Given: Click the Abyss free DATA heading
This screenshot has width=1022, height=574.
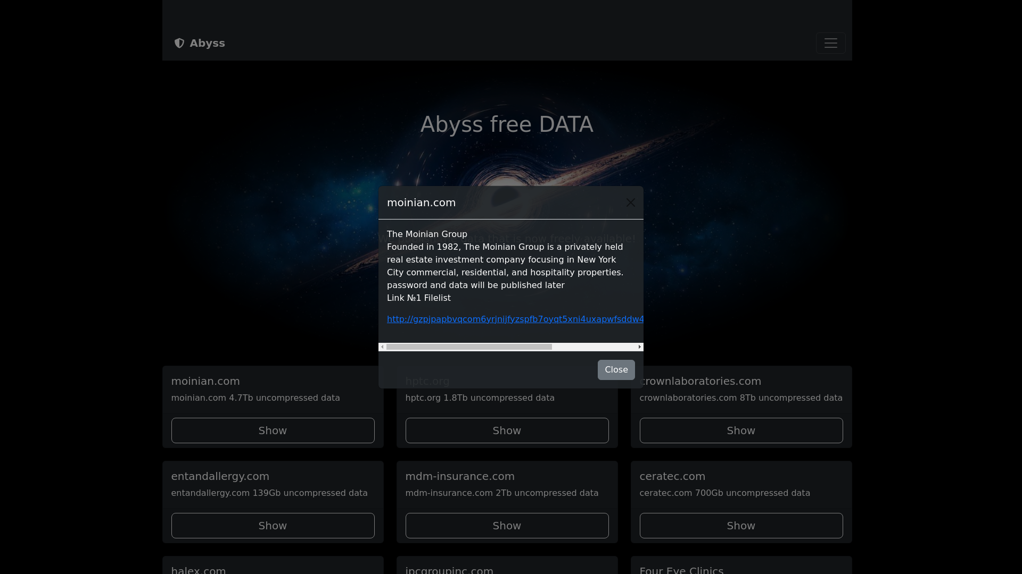Looking at the screenshot, I should (x=506, y=124).
